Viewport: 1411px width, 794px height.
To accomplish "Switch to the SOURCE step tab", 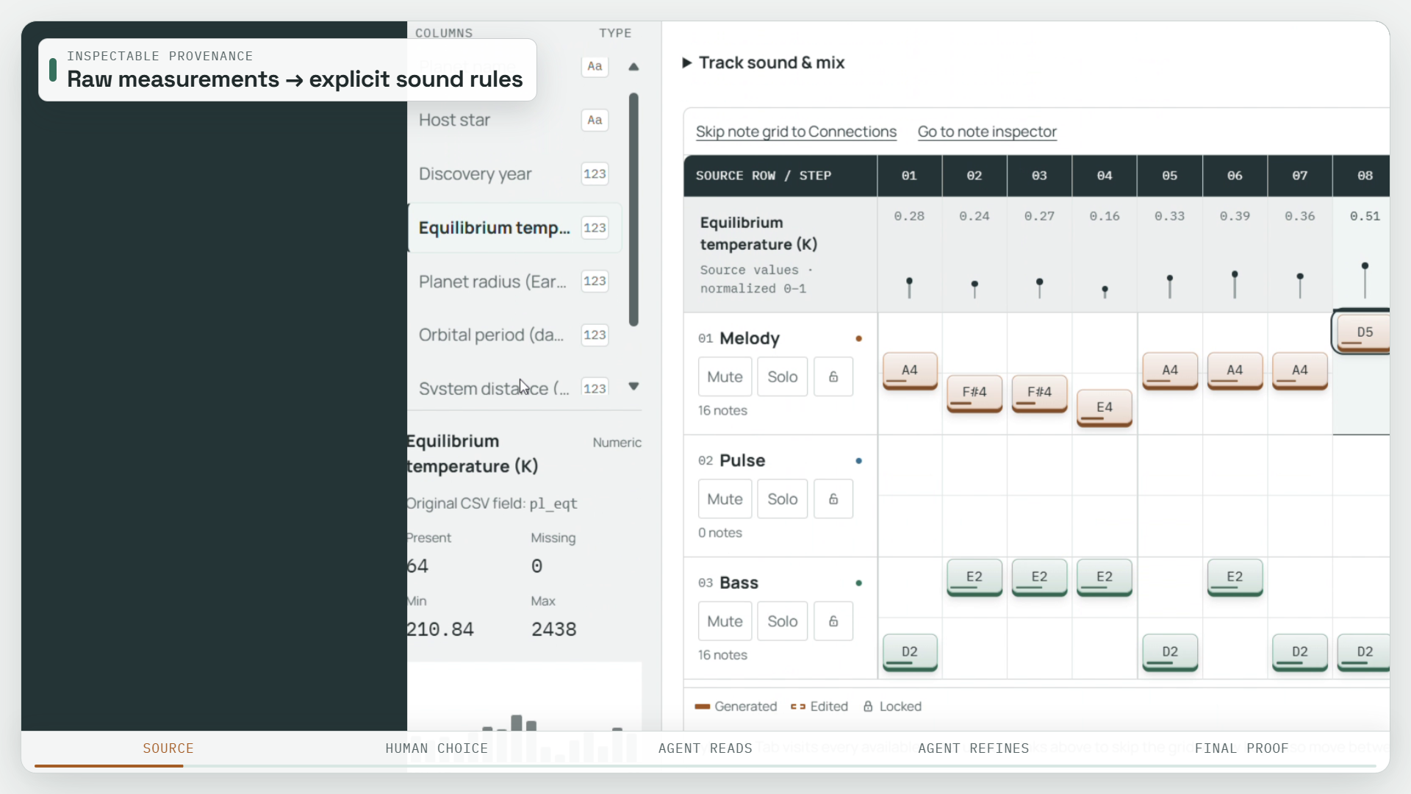I will (168, 748).
